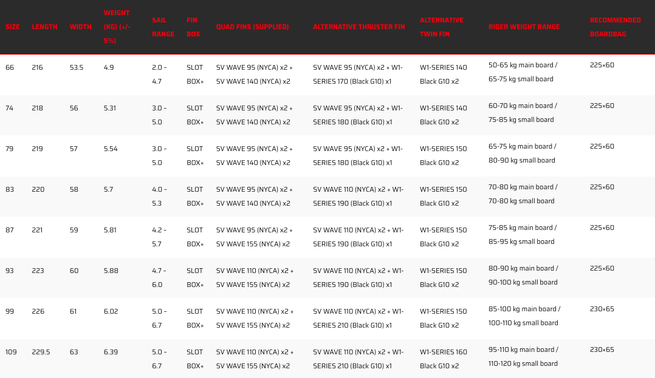The width and height of the screenshot is (655, 378).
Task: Click weight value 5.54
Action: 111,149
